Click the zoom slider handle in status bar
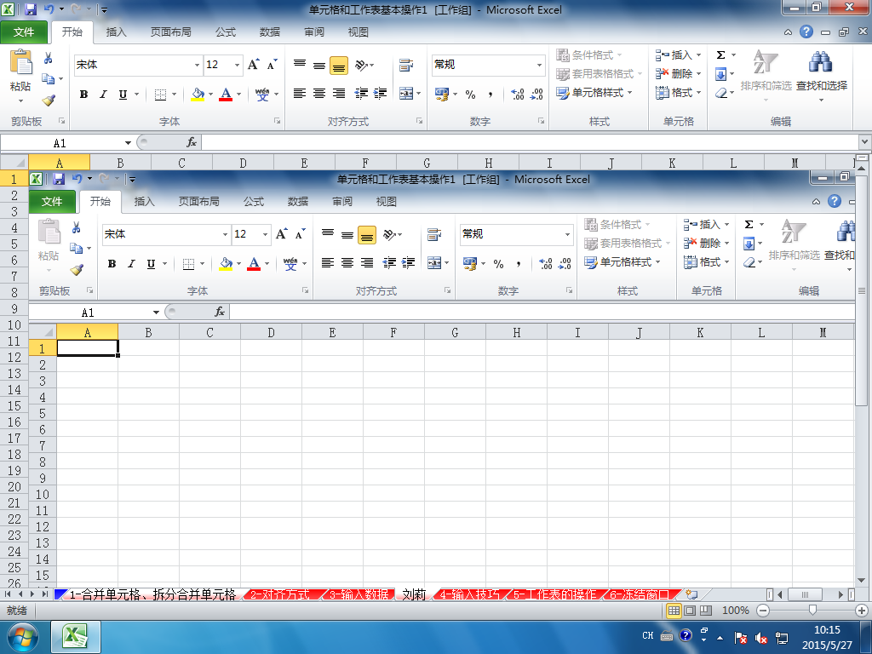The image size is (872, 654). 812,611
